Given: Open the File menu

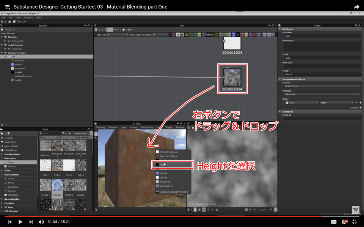Looking at the screenshot, I should pos(3,18).
